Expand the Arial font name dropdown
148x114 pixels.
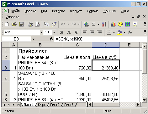[41, 32]
